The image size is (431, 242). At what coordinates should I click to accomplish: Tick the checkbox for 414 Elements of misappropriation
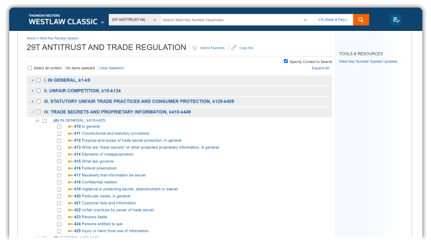click(x=59, y=154)
